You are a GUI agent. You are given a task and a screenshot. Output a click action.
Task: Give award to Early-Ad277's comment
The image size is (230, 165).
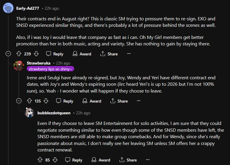[x=82, y=54]
